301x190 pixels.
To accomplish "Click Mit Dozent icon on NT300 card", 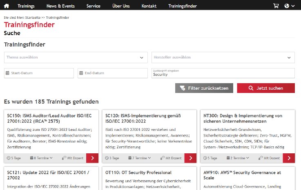I will tap(261, 158).
